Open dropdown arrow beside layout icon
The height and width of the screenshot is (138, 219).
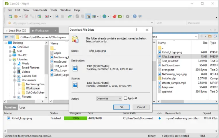pyautogui.click(x=98, y=17)
